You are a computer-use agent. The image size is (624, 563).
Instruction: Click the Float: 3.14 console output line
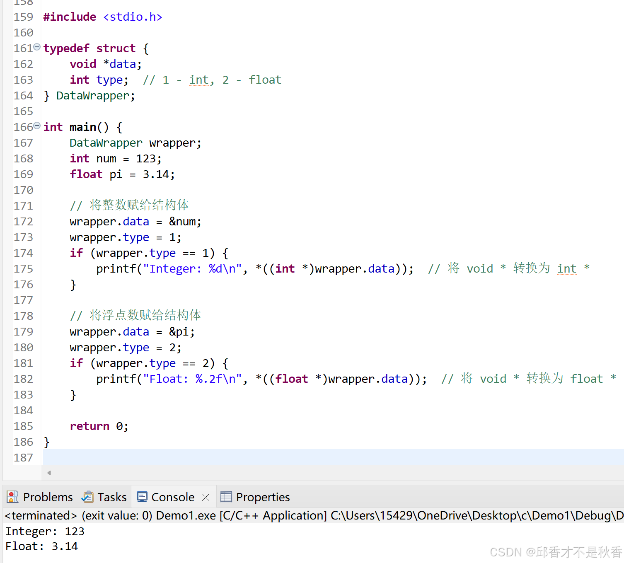(x=41, y=546)
